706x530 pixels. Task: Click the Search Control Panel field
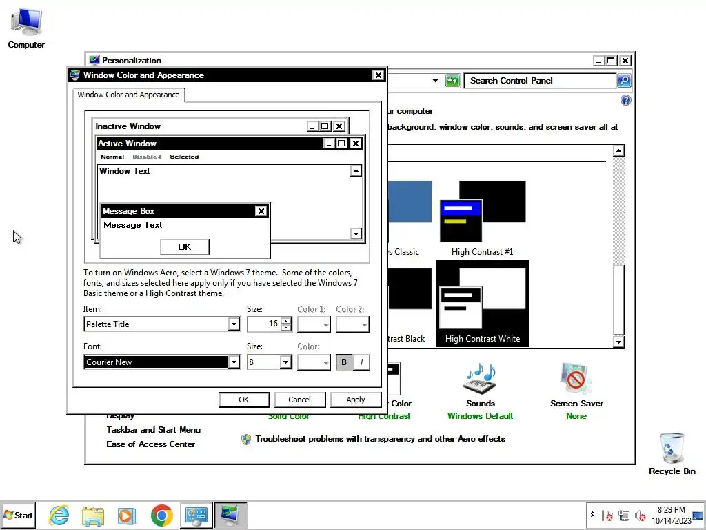coord(541,81)
